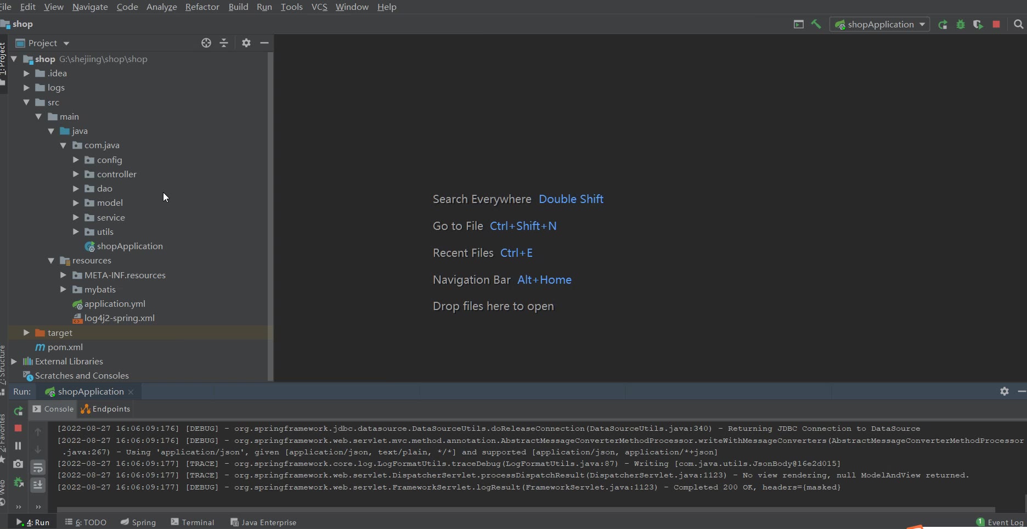Open the Build menu

point(238,7)
